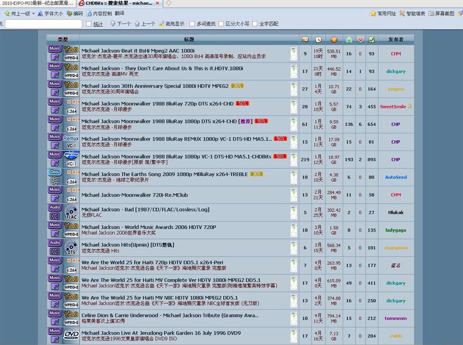x264 icon in Moonwalker 720i-Re.MClub row
463x345 pixels.
(71, 195)
